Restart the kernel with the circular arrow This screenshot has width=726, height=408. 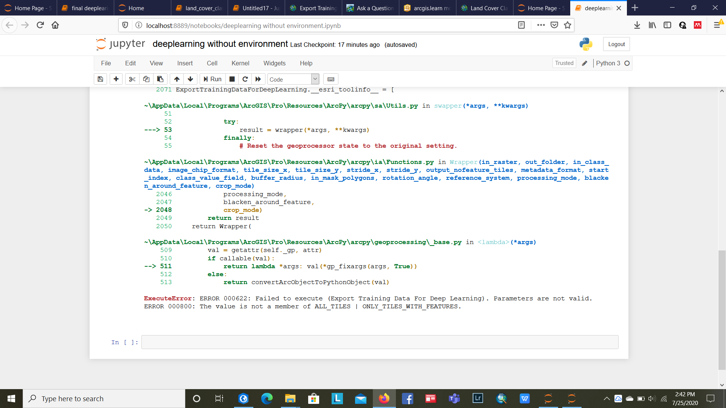click(x=245, y=79)
